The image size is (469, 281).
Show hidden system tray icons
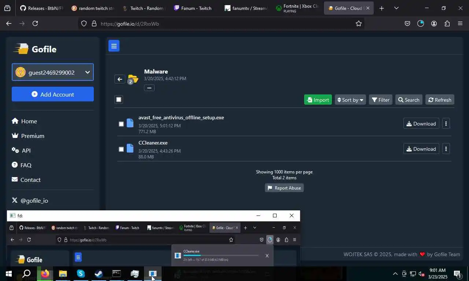click(395, 274)
